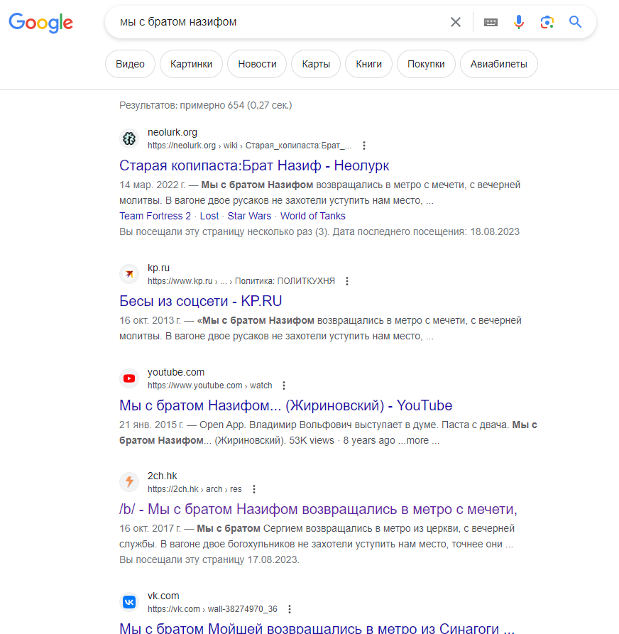Select the Новости filter tab
This screenshot has height=634, width=619.
click(257, 64)
